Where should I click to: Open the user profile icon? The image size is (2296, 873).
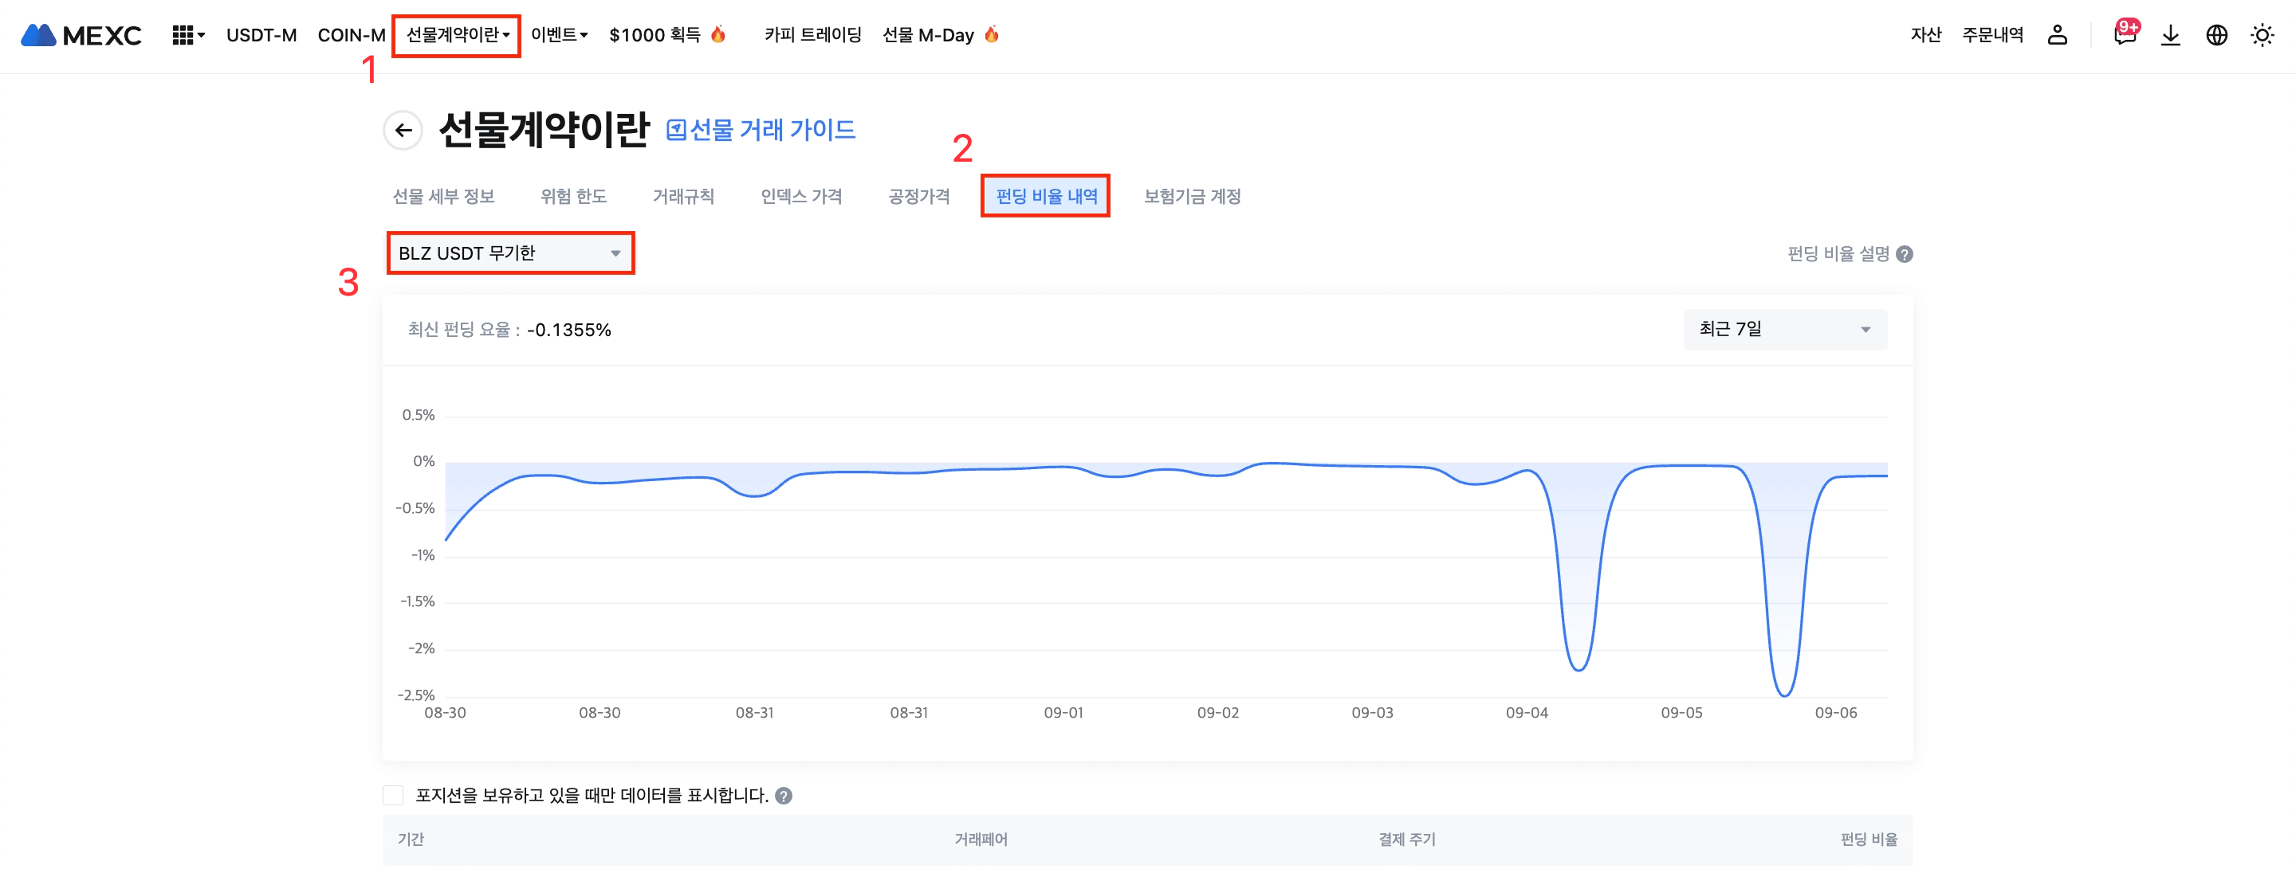(2057, 36)
